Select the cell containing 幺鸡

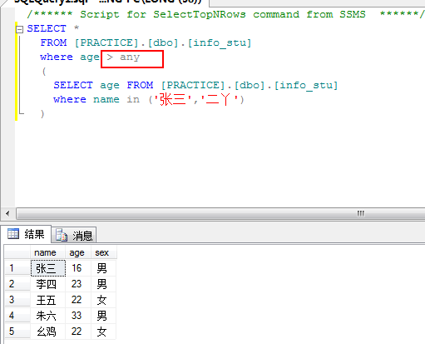[48, 332]
